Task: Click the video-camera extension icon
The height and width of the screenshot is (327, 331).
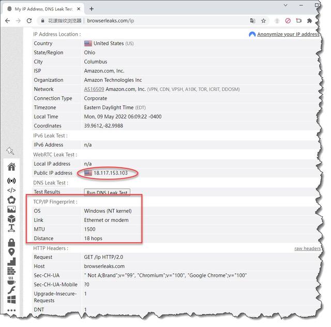Action: pos(299,21)
